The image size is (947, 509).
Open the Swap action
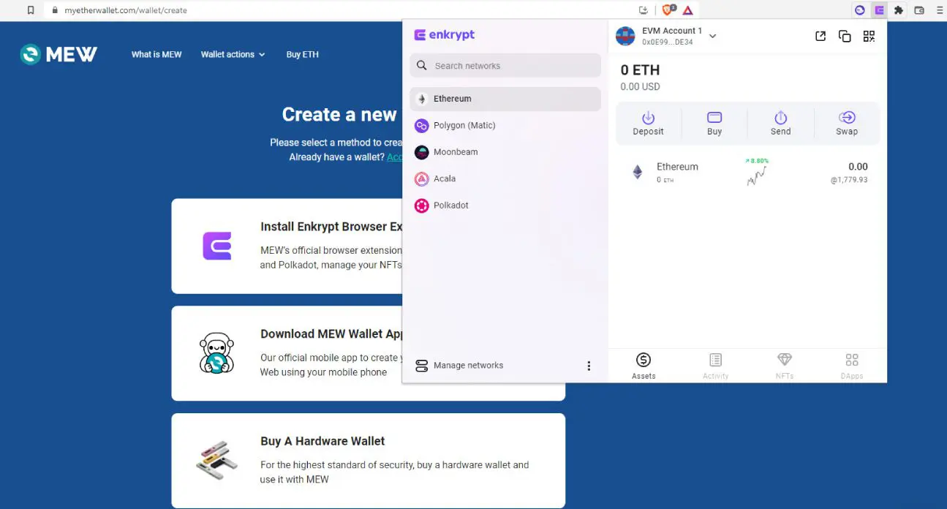coord(847,124)
